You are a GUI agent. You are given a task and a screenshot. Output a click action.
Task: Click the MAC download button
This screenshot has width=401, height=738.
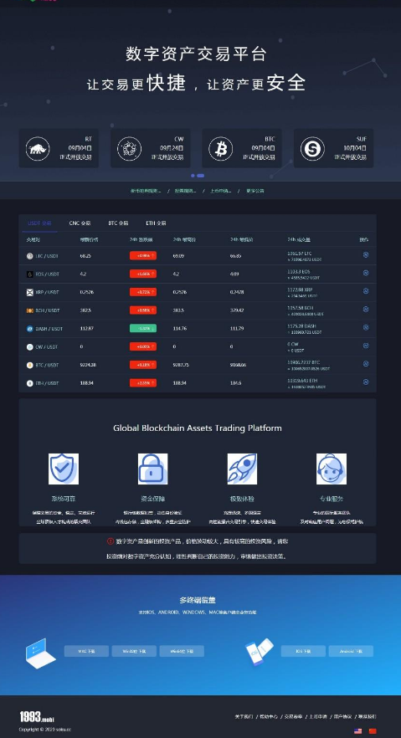(x=86, y=651)
